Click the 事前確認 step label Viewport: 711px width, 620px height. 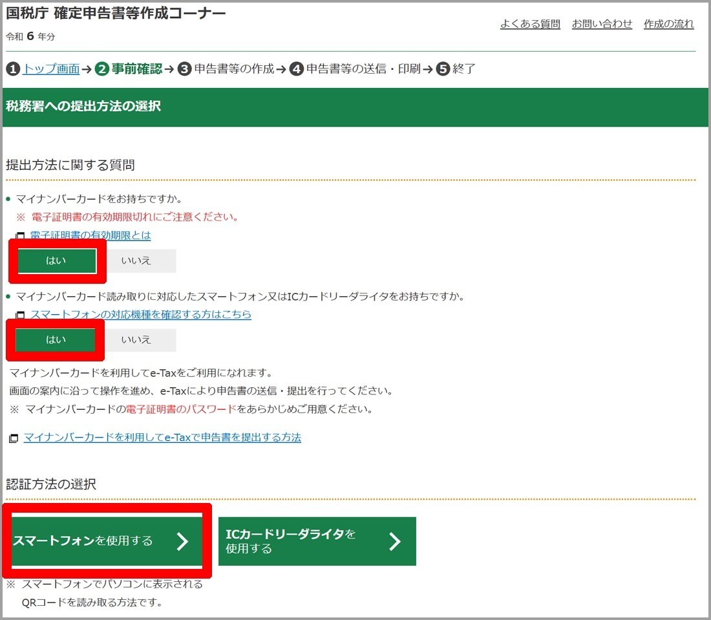point(137,69)
